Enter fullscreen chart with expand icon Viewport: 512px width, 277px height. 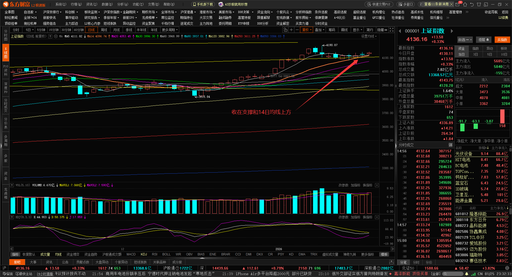point(391,30)
